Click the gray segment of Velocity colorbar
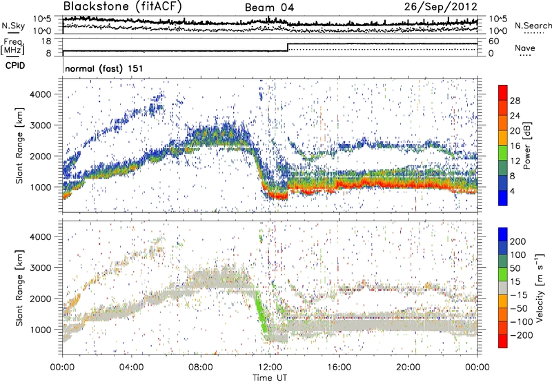The width and height of the screenshot is (552, 382). click(503, 288)
